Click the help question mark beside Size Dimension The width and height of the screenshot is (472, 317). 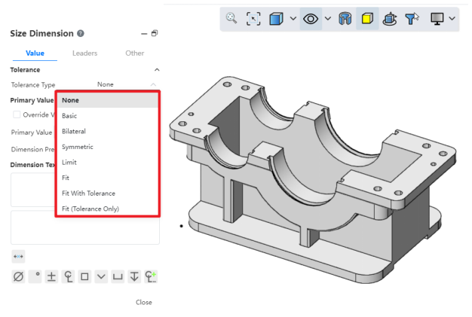pos(81,34)
